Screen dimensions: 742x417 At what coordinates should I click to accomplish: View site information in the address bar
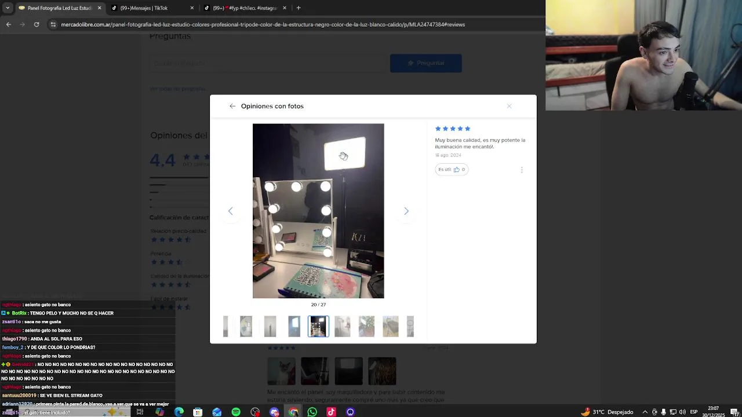pos(53,24)
